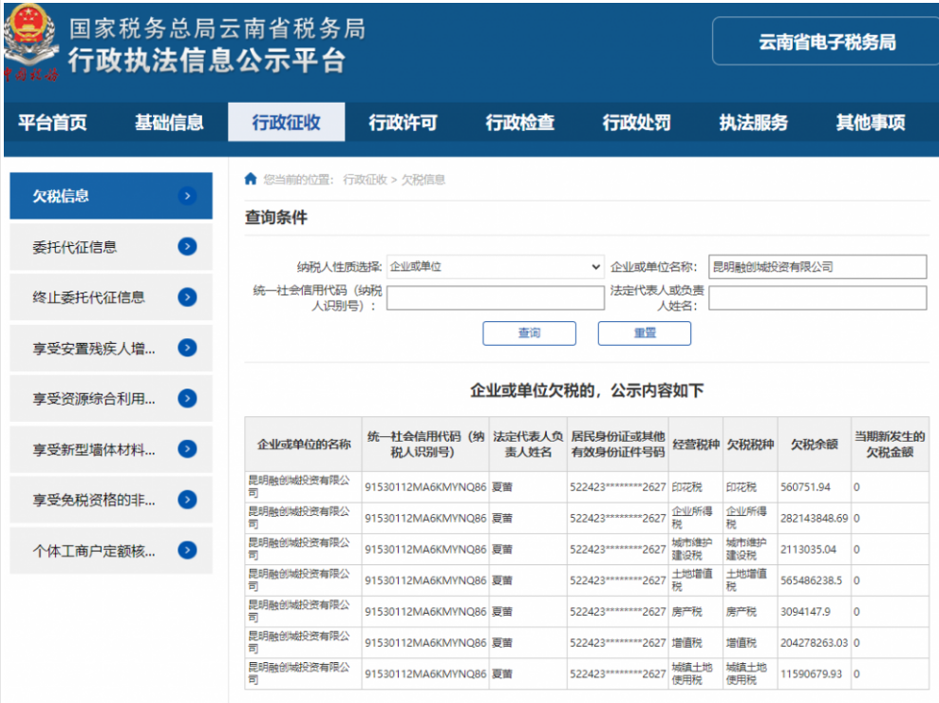The image size is (939, 703).
Task: Click the 行政征收 breadcrumb link
Action: [366, 180]
